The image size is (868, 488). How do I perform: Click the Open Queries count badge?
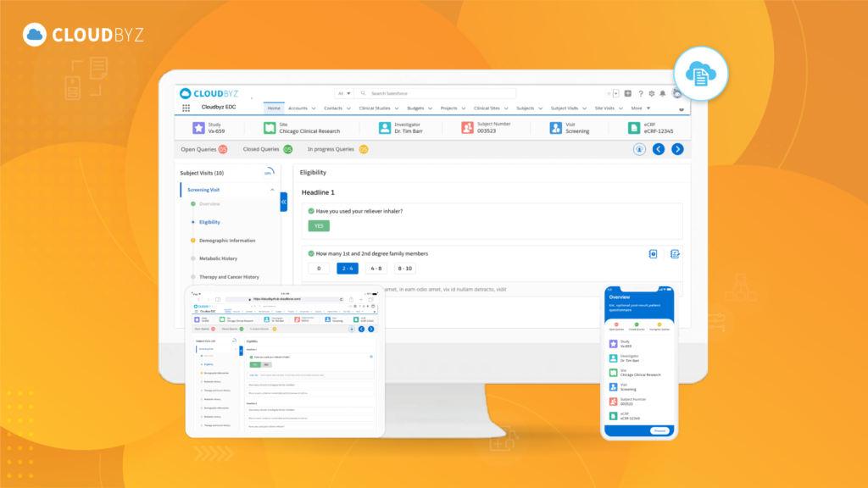(x=223, y=149)
